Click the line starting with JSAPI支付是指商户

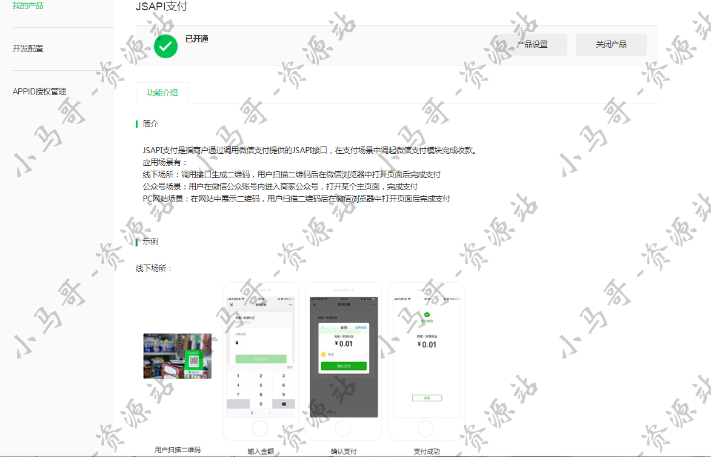[310, 150]
